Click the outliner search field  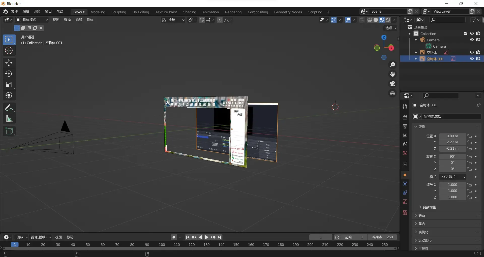447,20
